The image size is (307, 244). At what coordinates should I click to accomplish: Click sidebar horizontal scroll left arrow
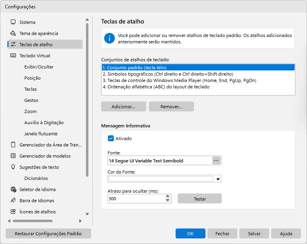[9, 221]
